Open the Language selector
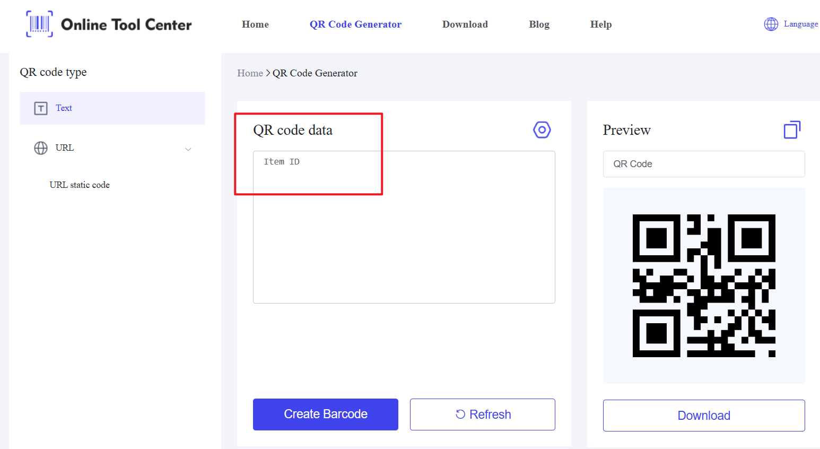Screen dimensions: 820x449 (x=791, y=24)
